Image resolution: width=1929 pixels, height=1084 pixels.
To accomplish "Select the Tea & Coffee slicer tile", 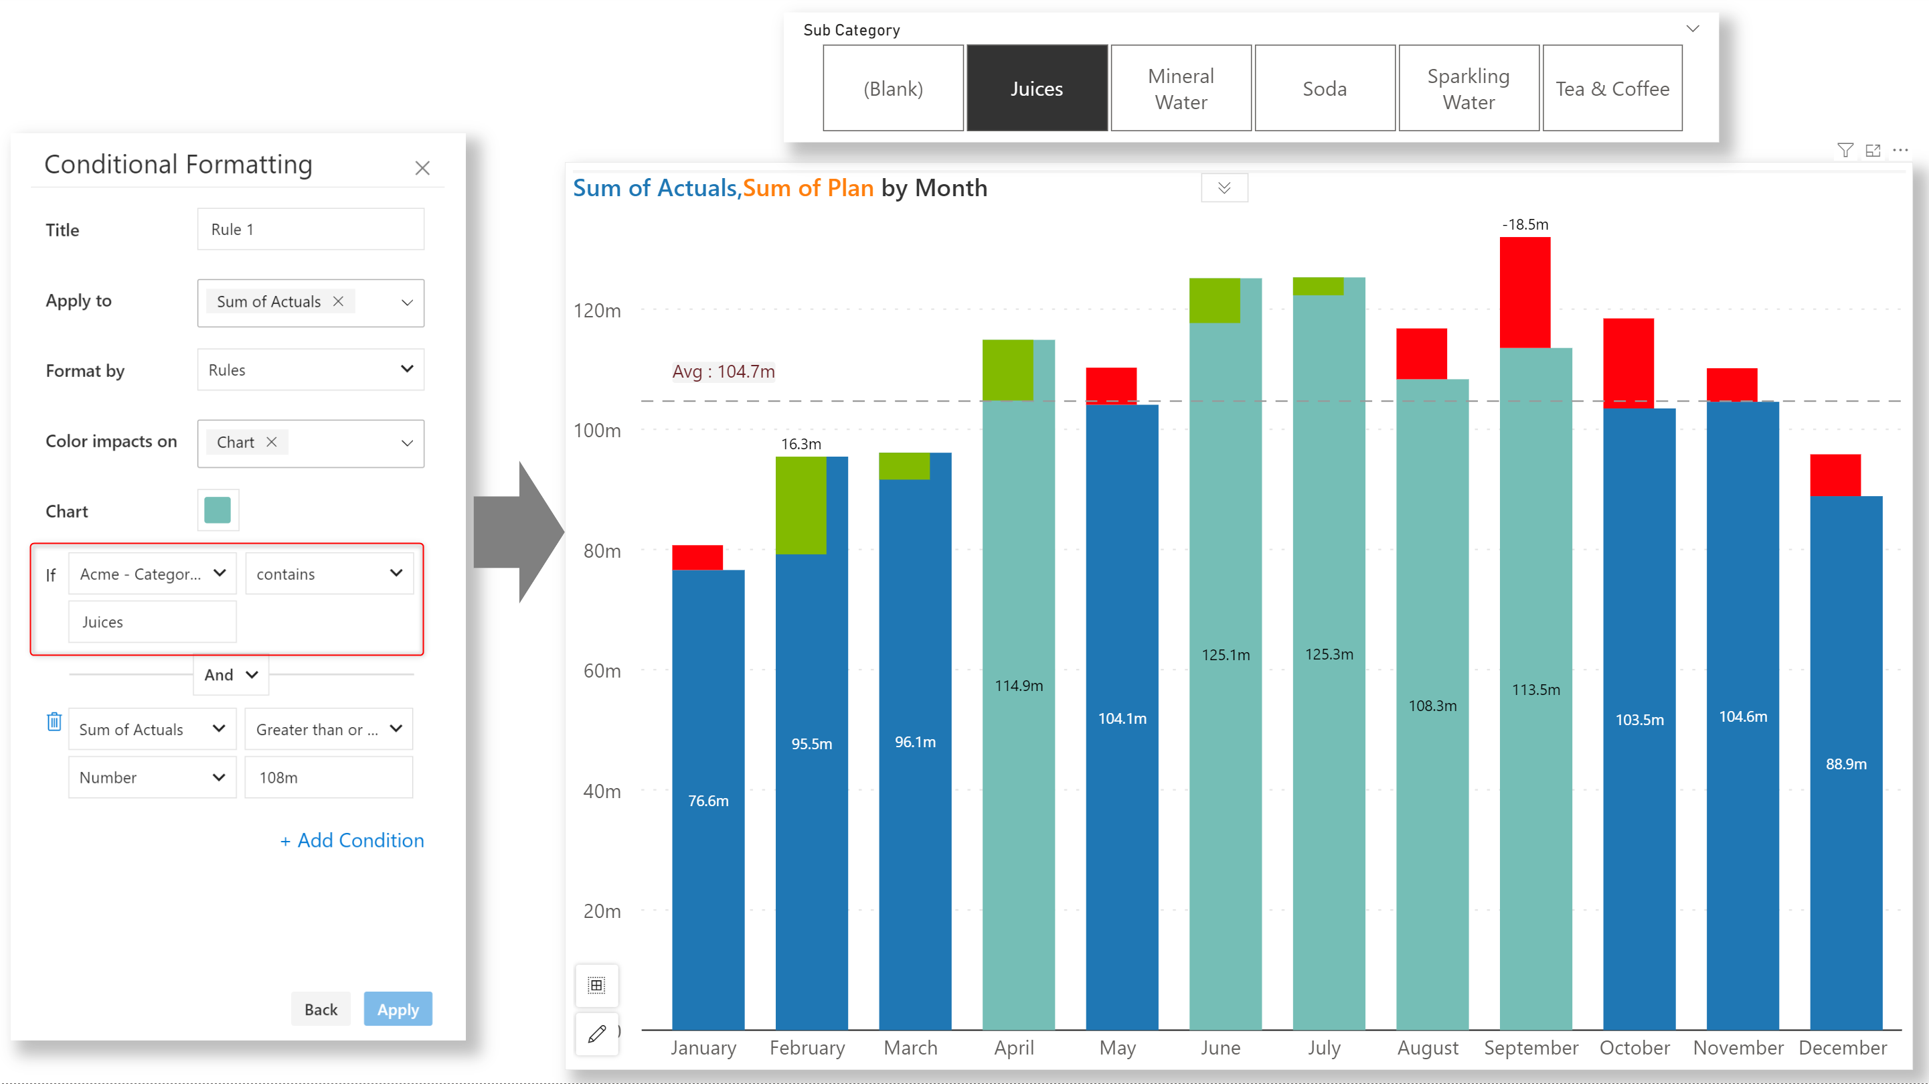I will [x=1612, y=88].
